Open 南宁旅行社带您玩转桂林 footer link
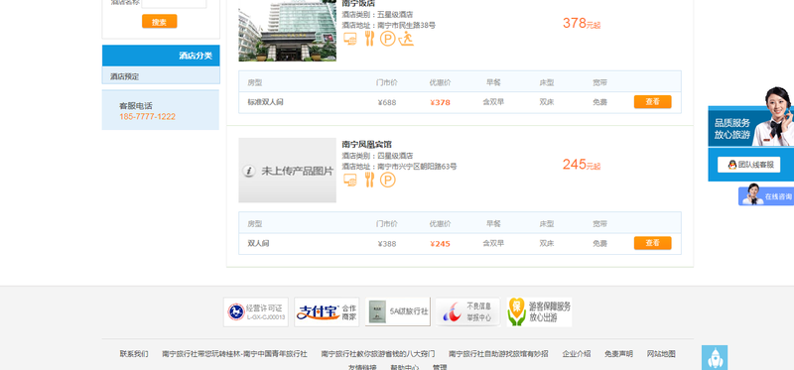The height and width of the screenshot is (370, 794). coord(234,354)
